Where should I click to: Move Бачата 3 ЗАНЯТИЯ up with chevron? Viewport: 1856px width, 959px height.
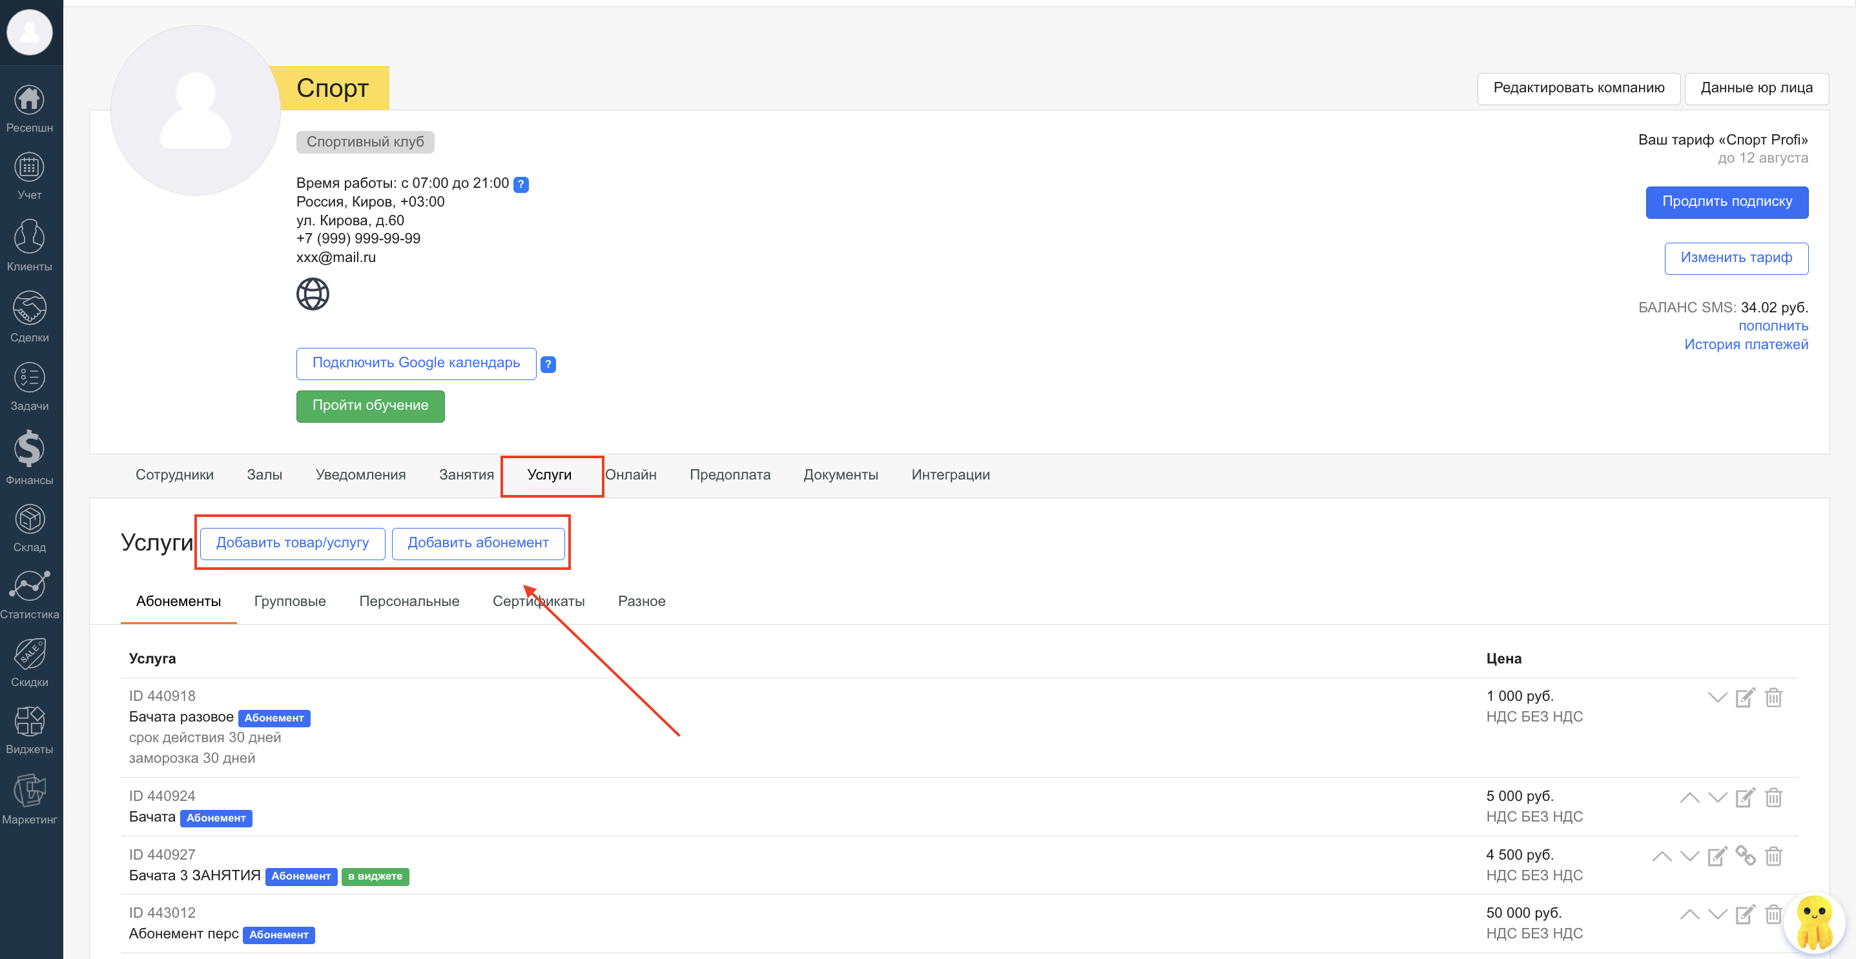point(1661,856)
